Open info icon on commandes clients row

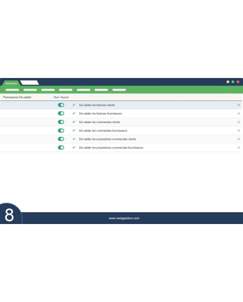pyautogui.click(x=239, y=122)
